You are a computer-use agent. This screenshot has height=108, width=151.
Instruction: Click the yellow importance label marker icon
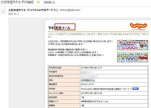coord(39,2)
